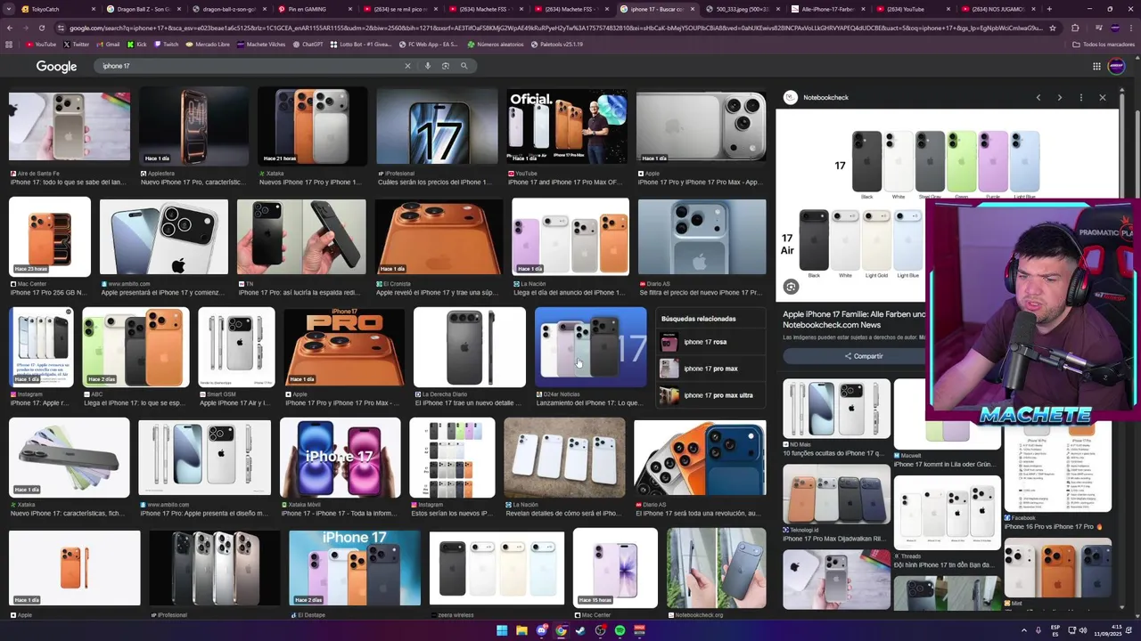The height and width of the screenshot is (641, 1141).
Task: Open the Twitch bookmark
Action: 167,44
